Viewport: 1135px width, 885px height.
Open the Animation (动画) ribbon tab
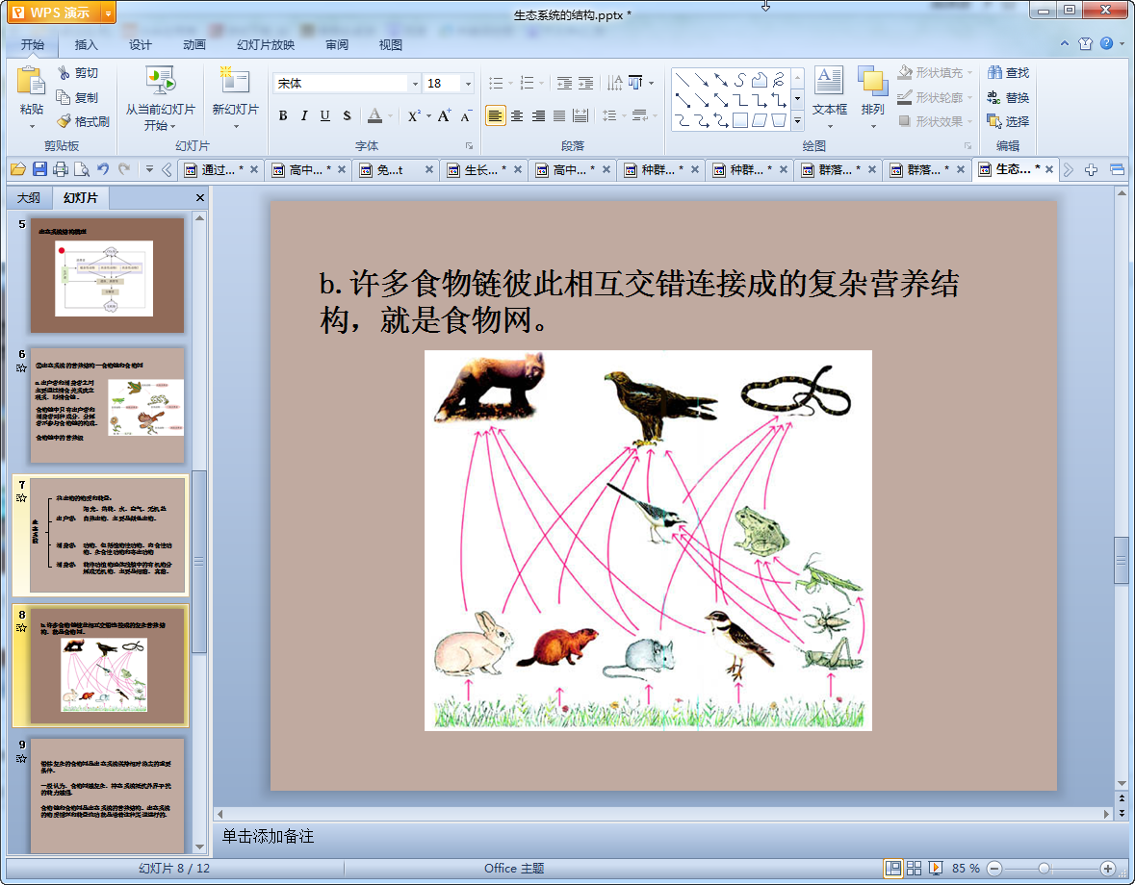194,45
